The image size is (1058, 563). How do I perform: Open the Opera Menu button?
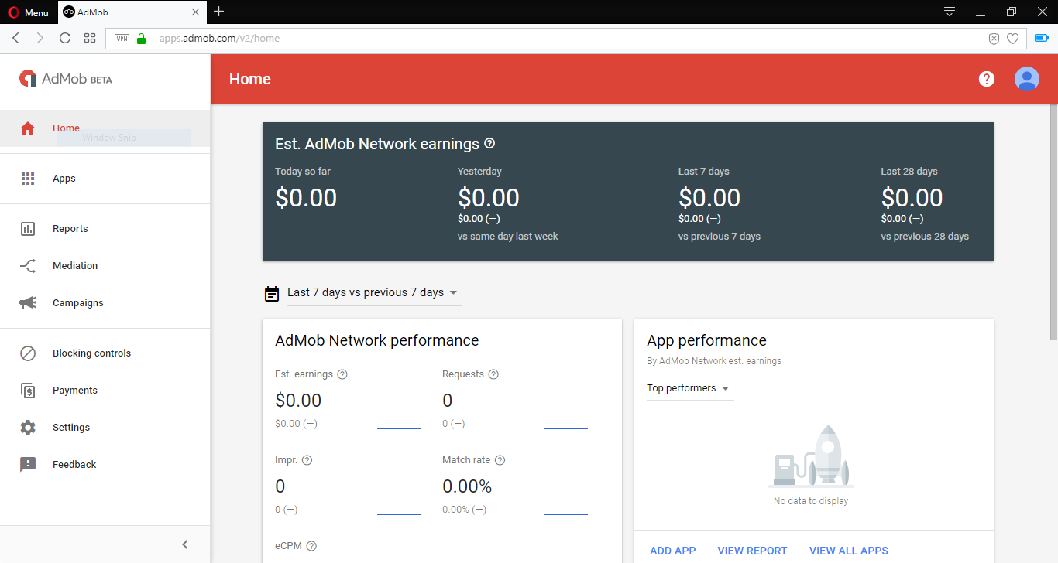(x=29, y=12)
